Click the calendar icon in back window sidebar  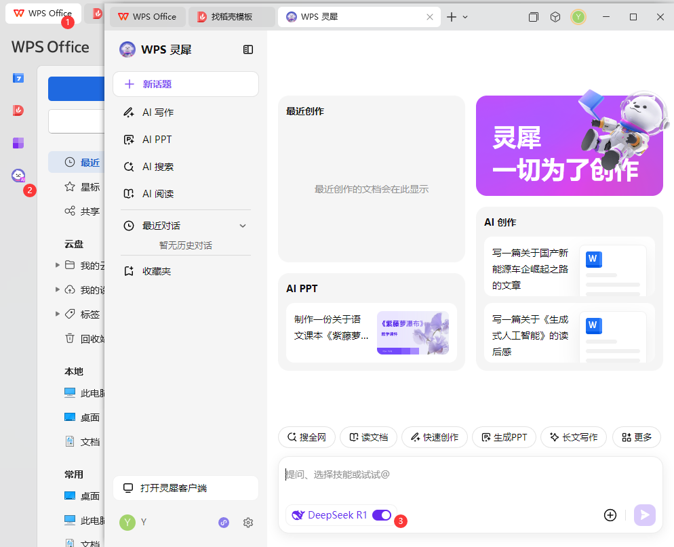coord(18,78)
